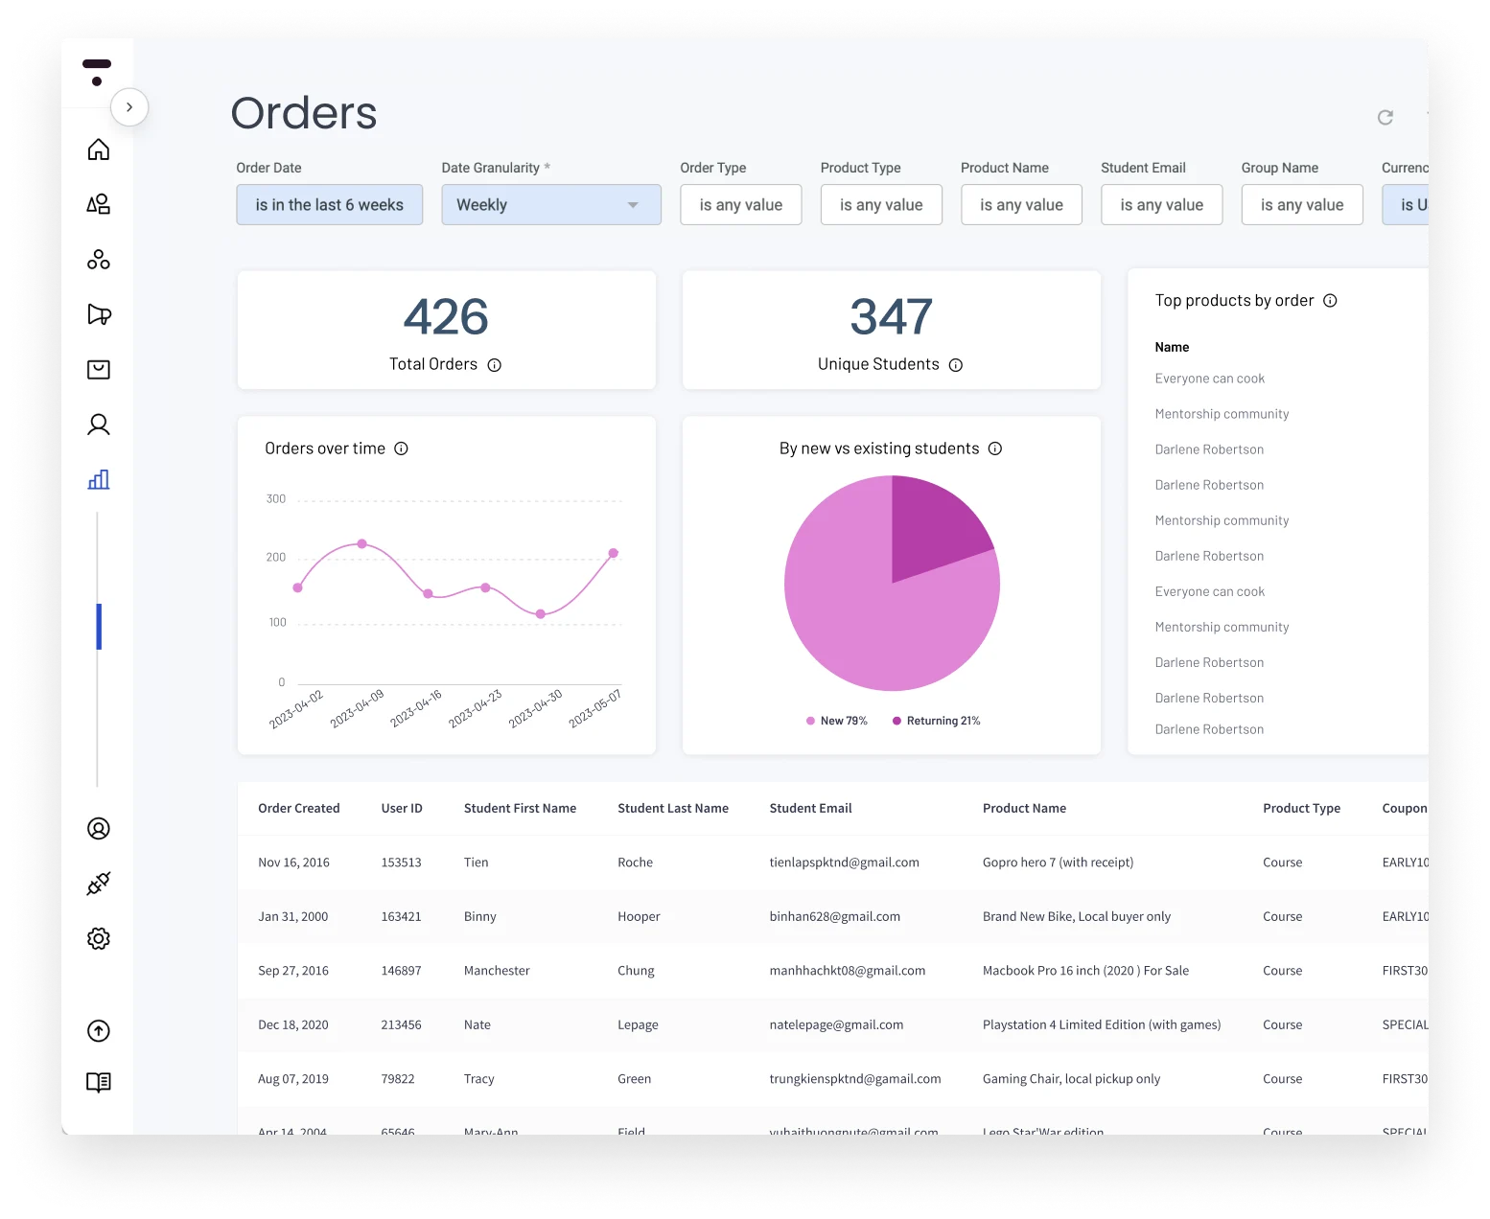Expand the sidebar with the chevron button

coord(129,107)
